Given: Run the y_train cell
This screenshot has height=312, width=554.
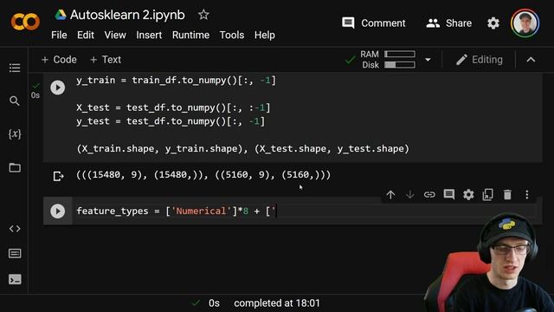Looking at the screenshot, I should pos(58,88).
